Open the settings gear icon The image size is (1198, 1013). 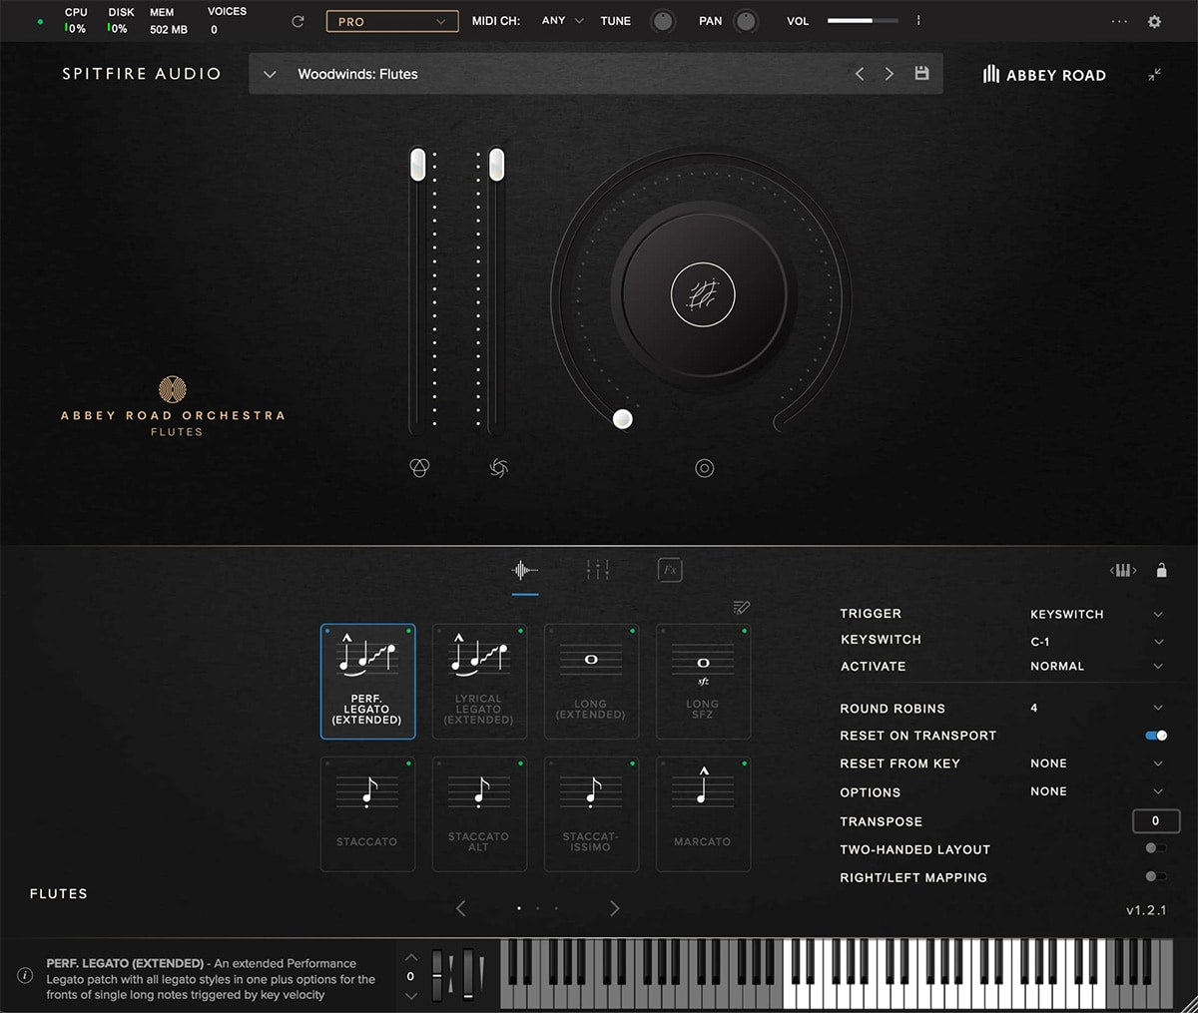click(1154, 21)
